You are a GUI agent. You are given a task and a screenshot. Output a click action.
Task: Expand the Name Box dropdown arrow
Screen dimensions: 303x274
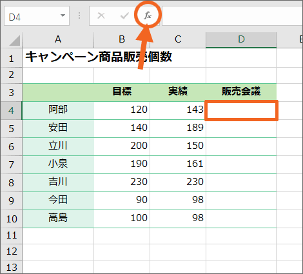63,15
